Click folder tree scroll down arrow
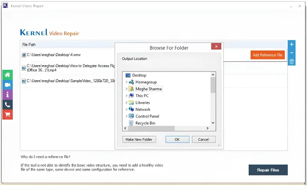 click(213, 123)
